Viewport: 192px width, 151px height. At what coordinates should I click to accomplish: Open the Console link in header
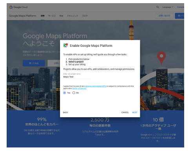pos(181,7)
